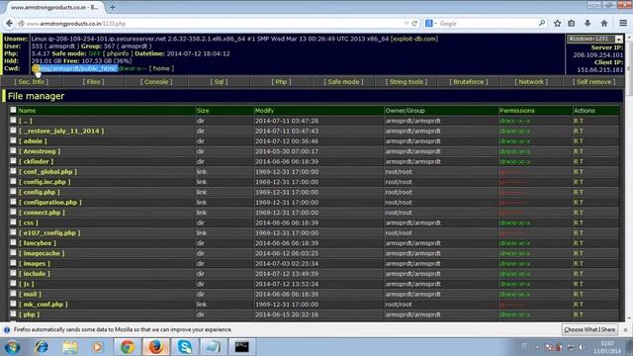Open the Files menu

click(x=93, y=81)
